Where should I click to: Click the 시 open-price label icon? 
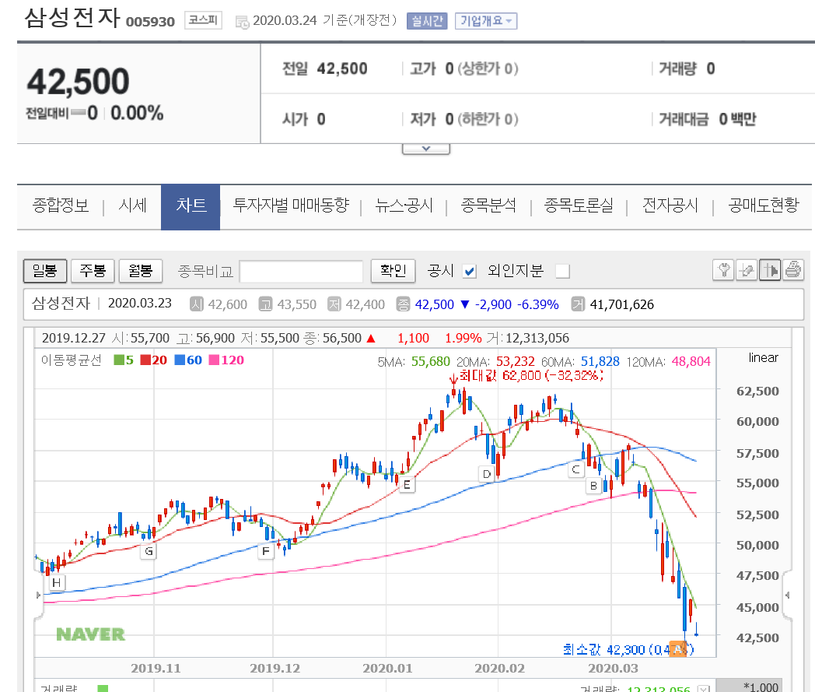(x=197, y=304)
